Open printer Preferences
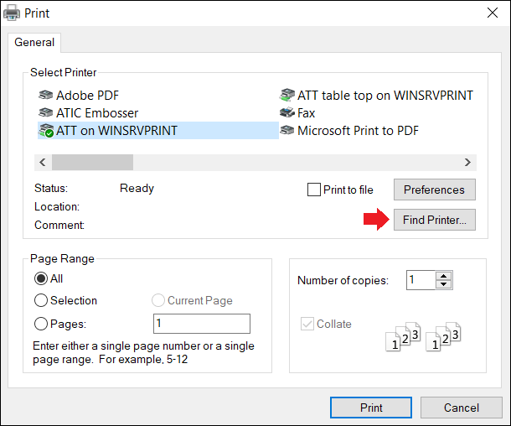 (x=435, y=190)
